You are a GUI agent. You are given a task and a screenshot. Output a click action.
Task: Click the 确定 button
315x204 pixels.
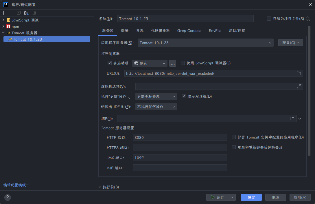point(251,197)
